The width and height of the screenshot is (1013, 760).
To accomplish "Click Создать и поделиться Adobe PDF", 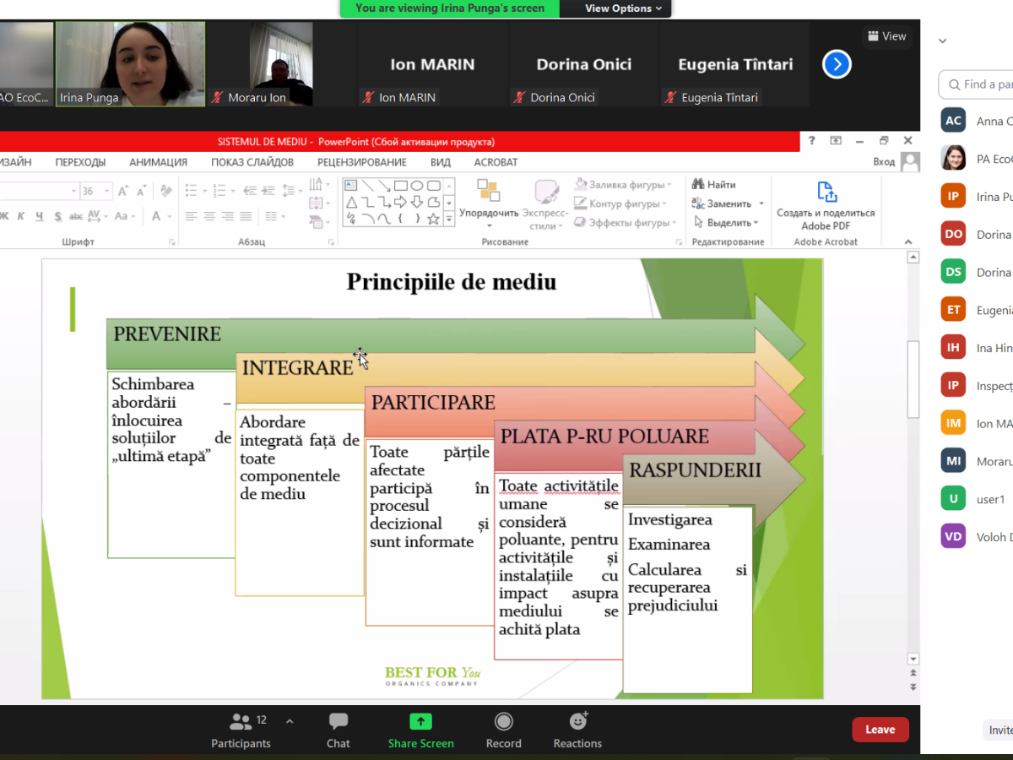I will point(826,205).
